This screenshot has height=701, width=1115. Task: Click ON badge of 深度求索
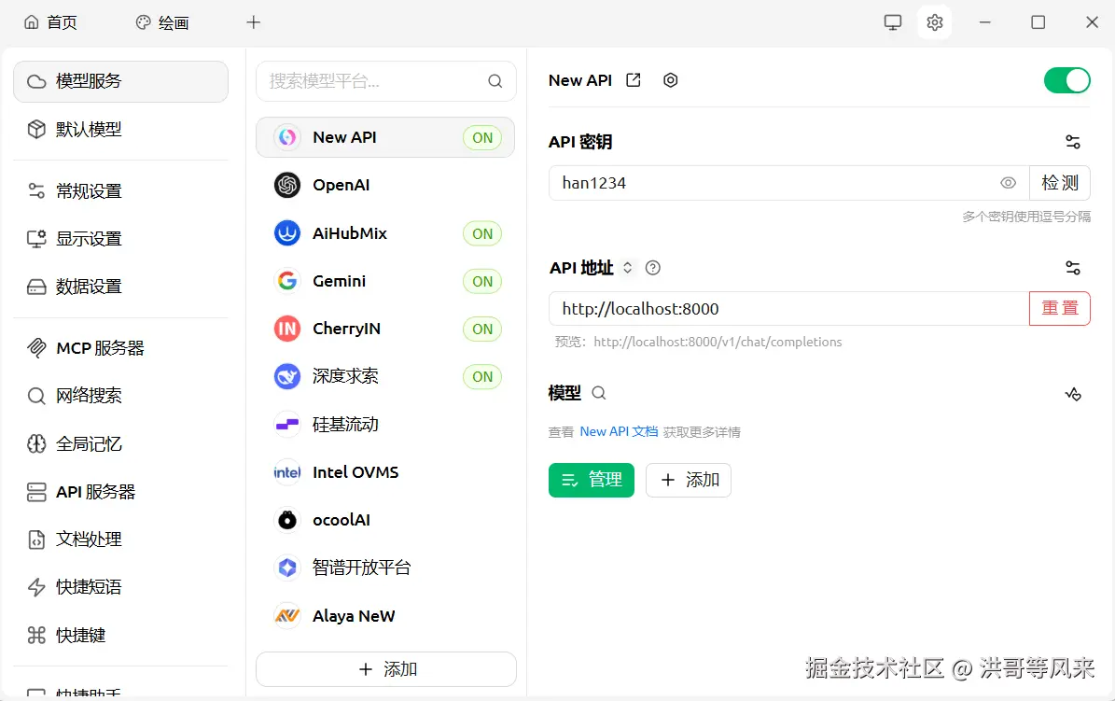pyautogui.click(x=482, y=376)
